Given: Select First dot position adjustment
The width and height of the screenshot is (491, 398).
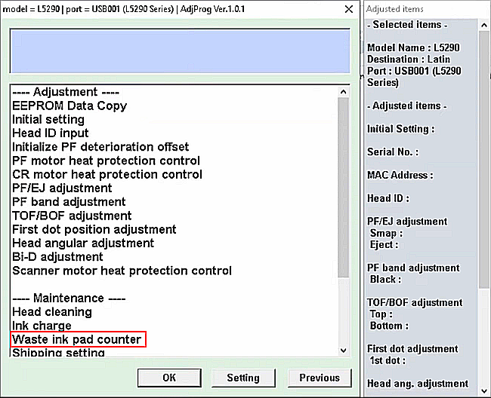Looking at the screenshot, I should click(x=94, y=229).
